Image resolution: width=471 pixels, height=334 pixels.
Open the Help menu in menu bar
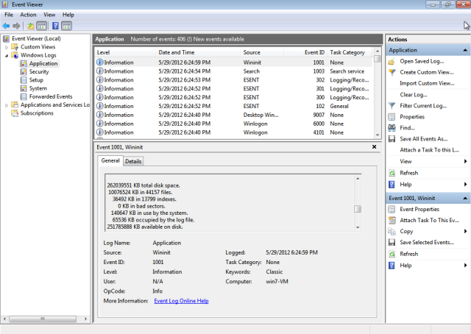click(x=68, y=15)
